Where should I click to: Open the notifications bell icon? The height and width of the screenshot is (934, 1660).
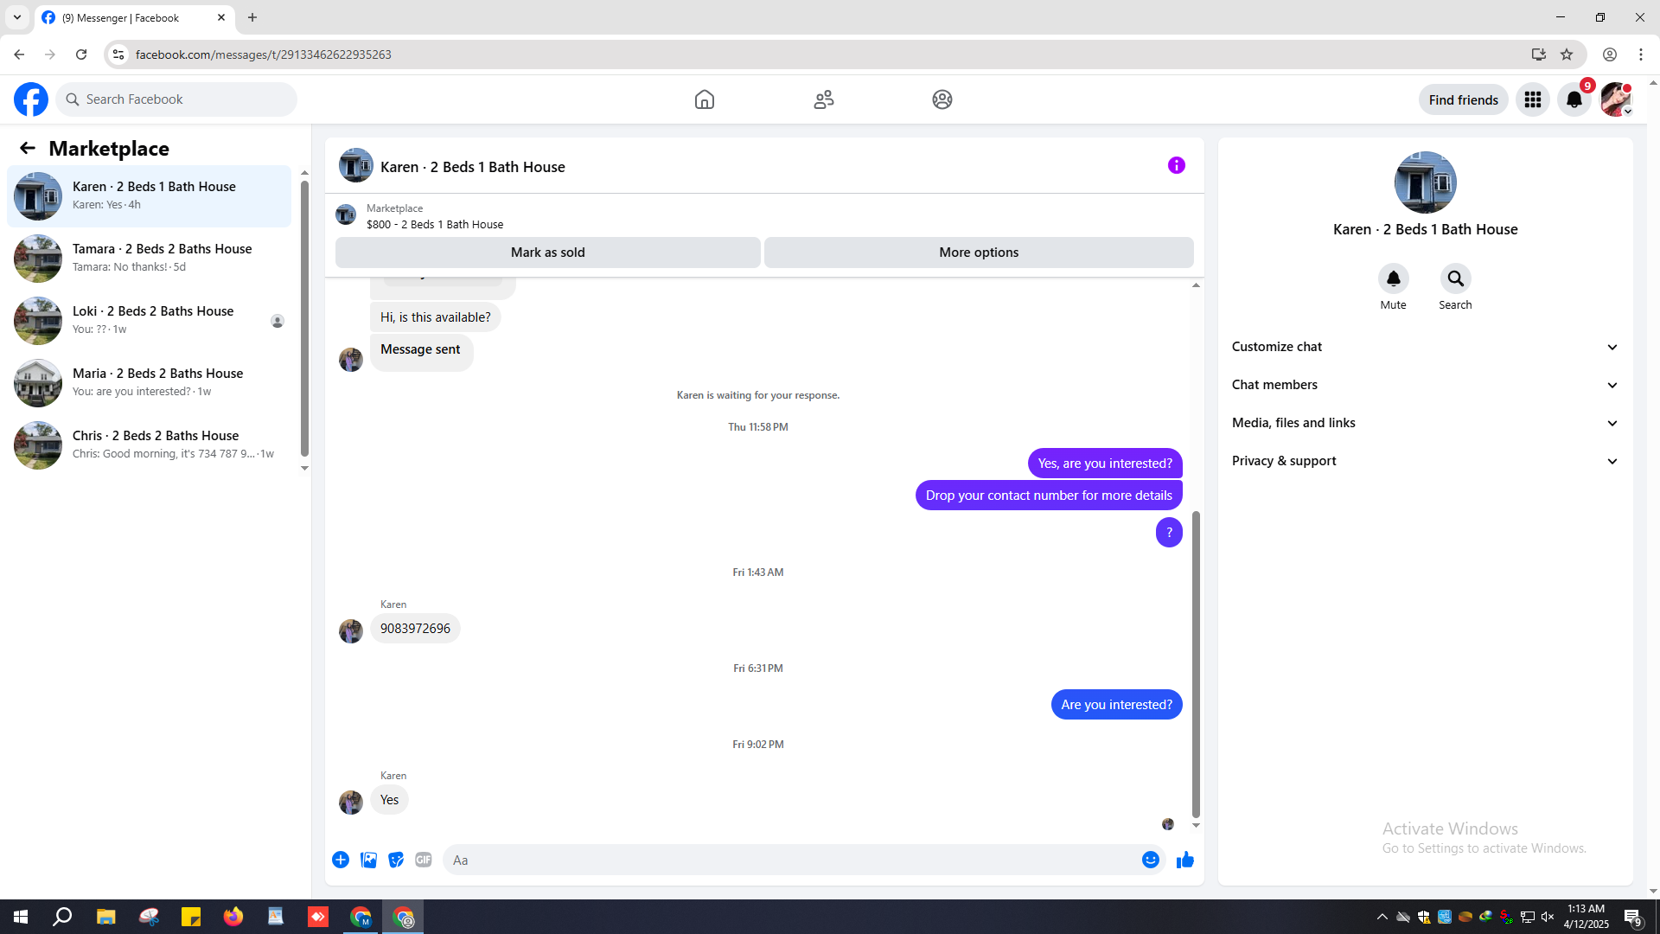coord(1574,99)
